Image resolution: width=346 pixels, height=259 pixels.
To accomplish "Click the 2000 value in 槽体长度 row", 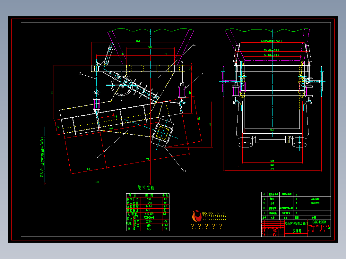I will click(x=149, y=199).
